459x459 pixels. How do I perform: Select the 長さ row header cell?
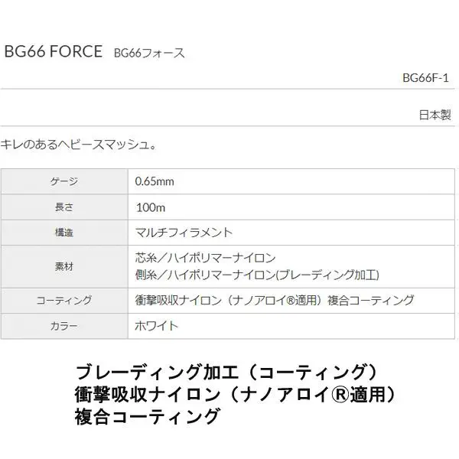click(64, 207)
